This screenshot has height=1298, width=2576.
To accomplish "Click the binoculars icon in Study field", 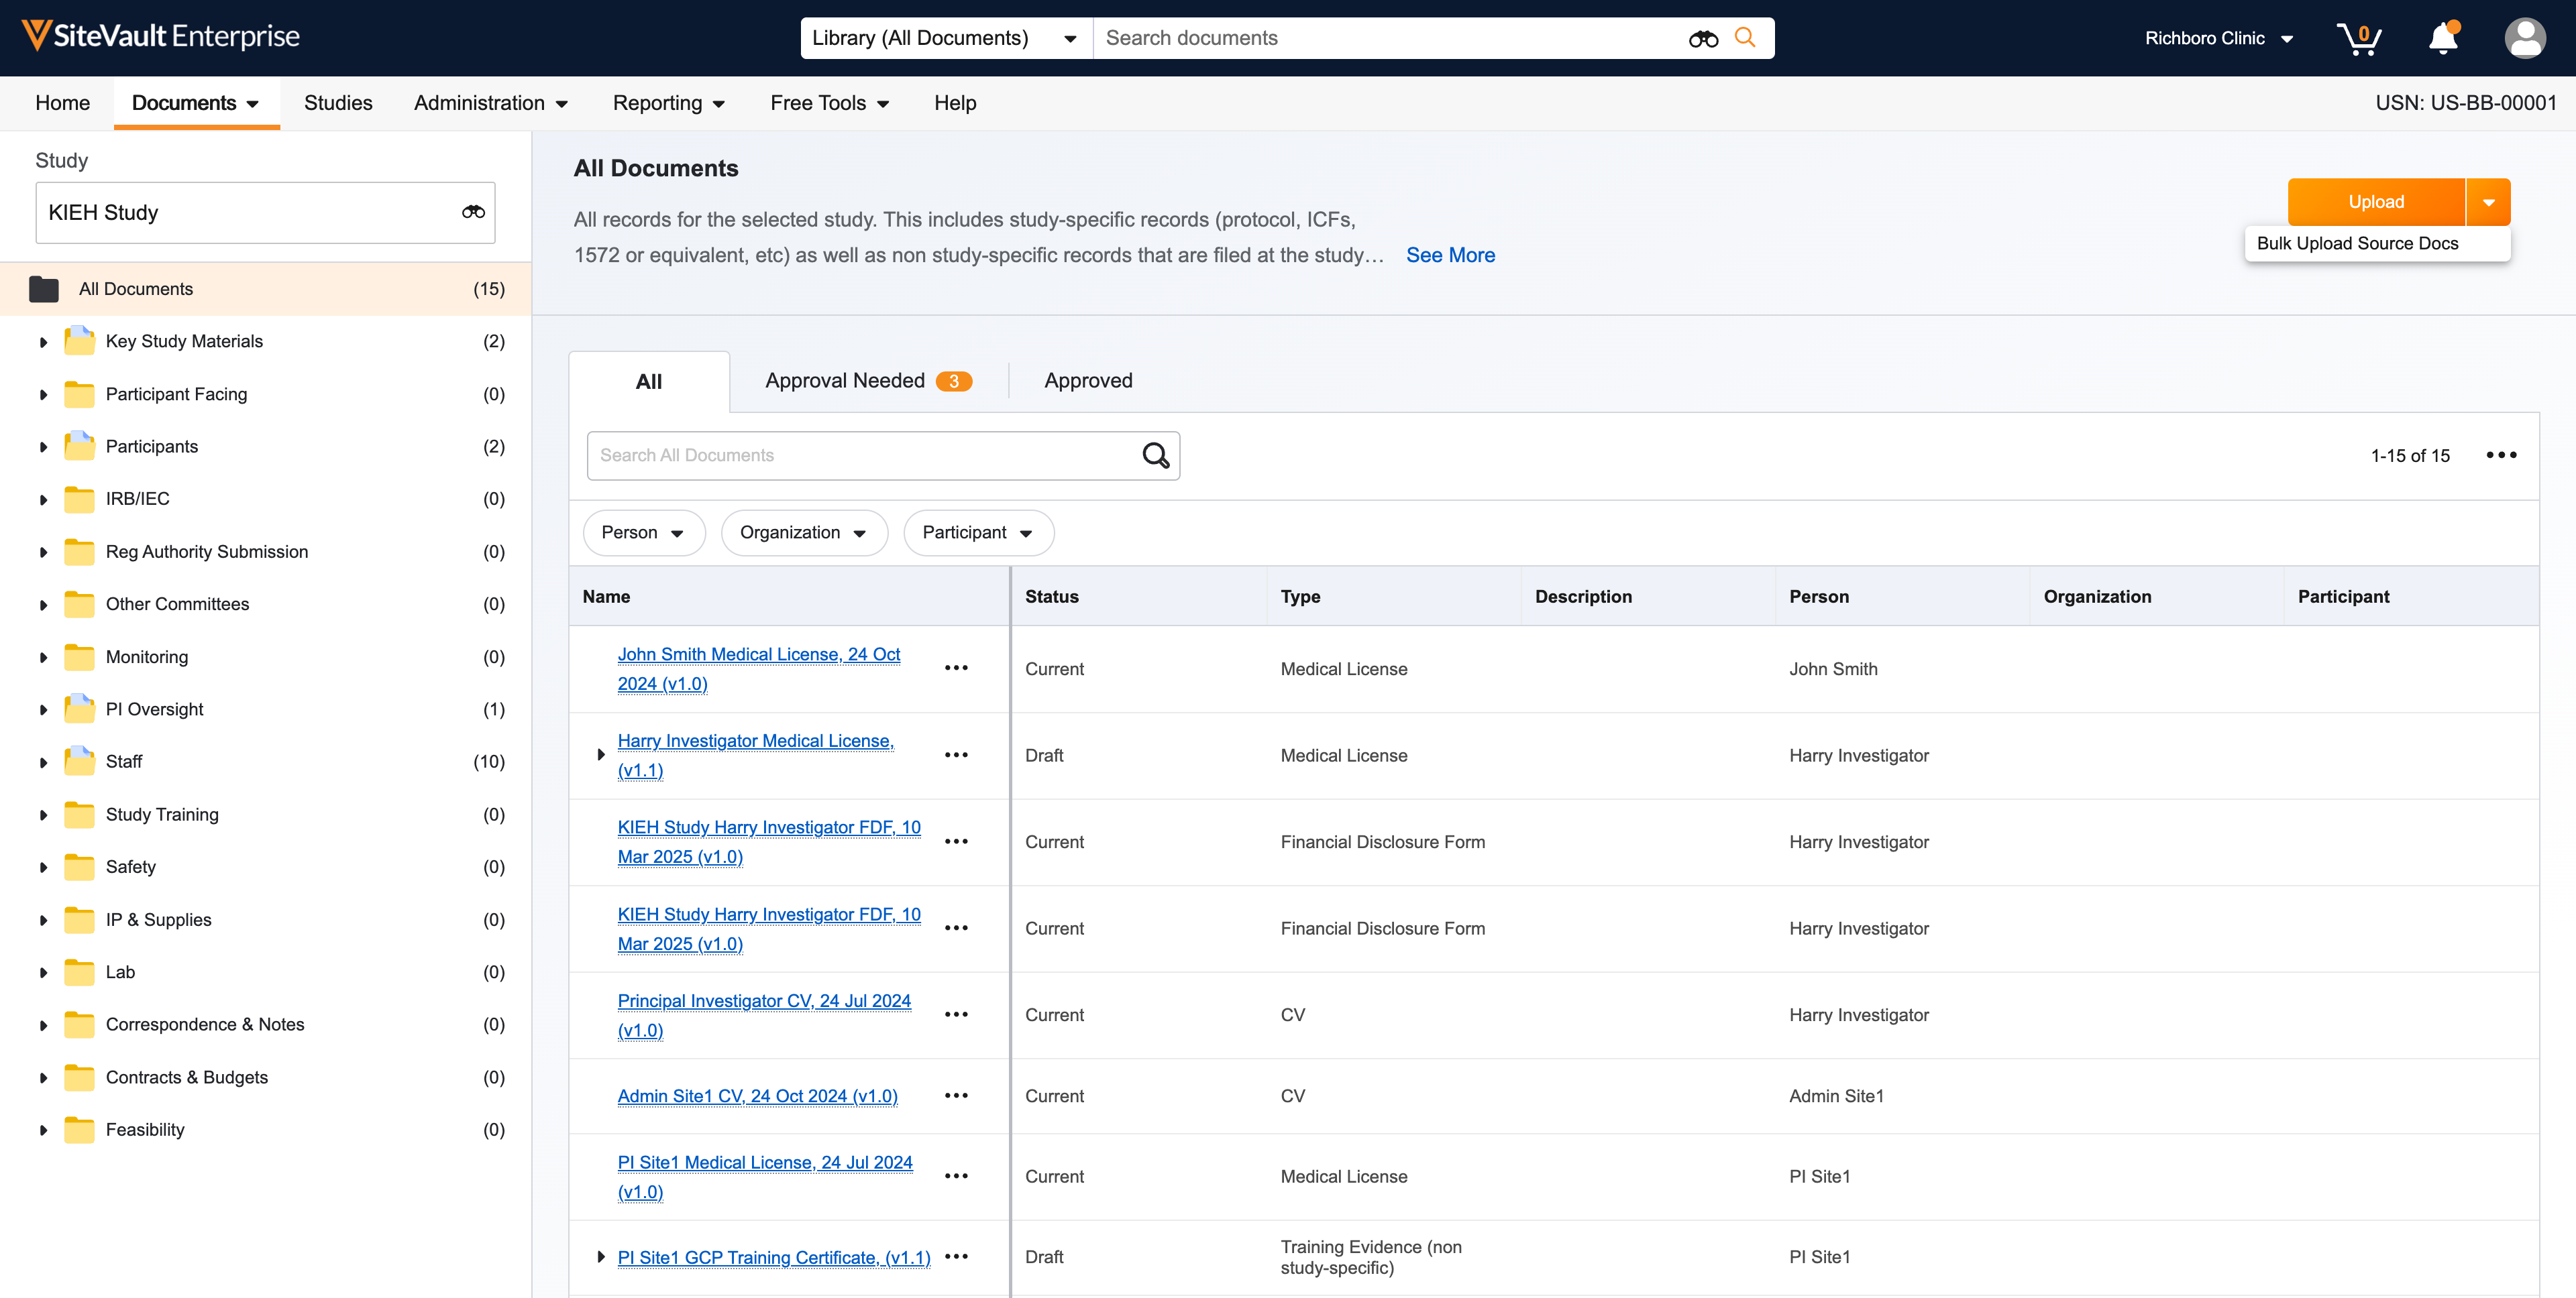I will click(473, 212).
